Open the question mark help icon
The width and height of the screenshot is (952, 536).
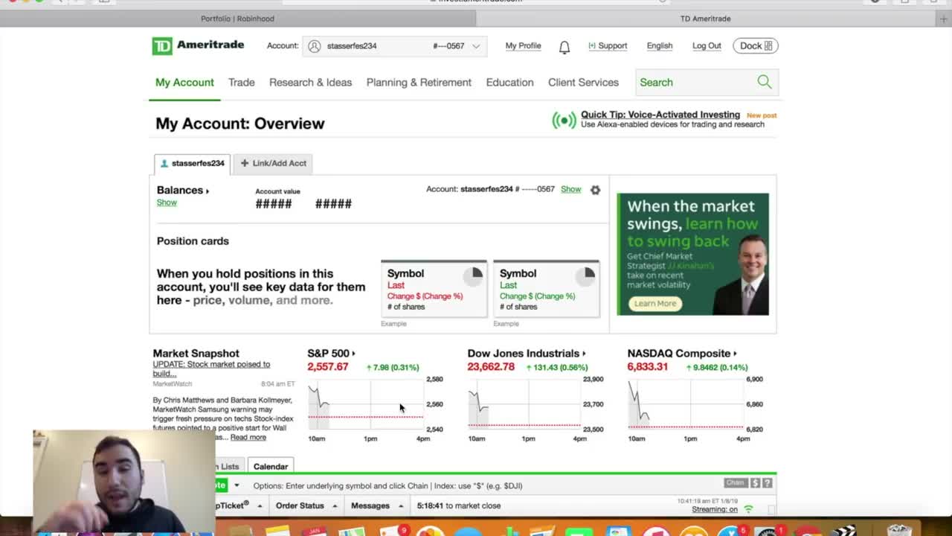click(767, 483)
